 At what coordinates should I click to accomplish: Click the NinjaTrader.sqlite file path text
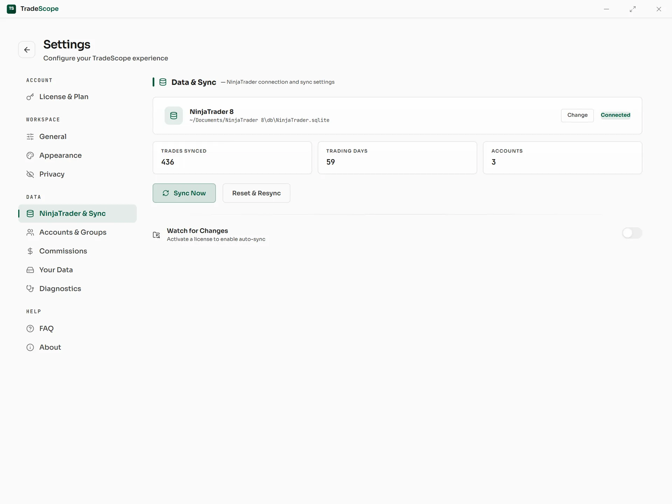point(259,120)
